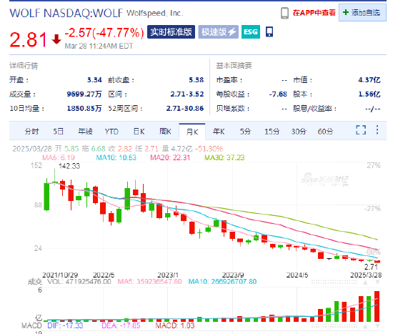Click the 2023/9 date axis label

point(233,275)
